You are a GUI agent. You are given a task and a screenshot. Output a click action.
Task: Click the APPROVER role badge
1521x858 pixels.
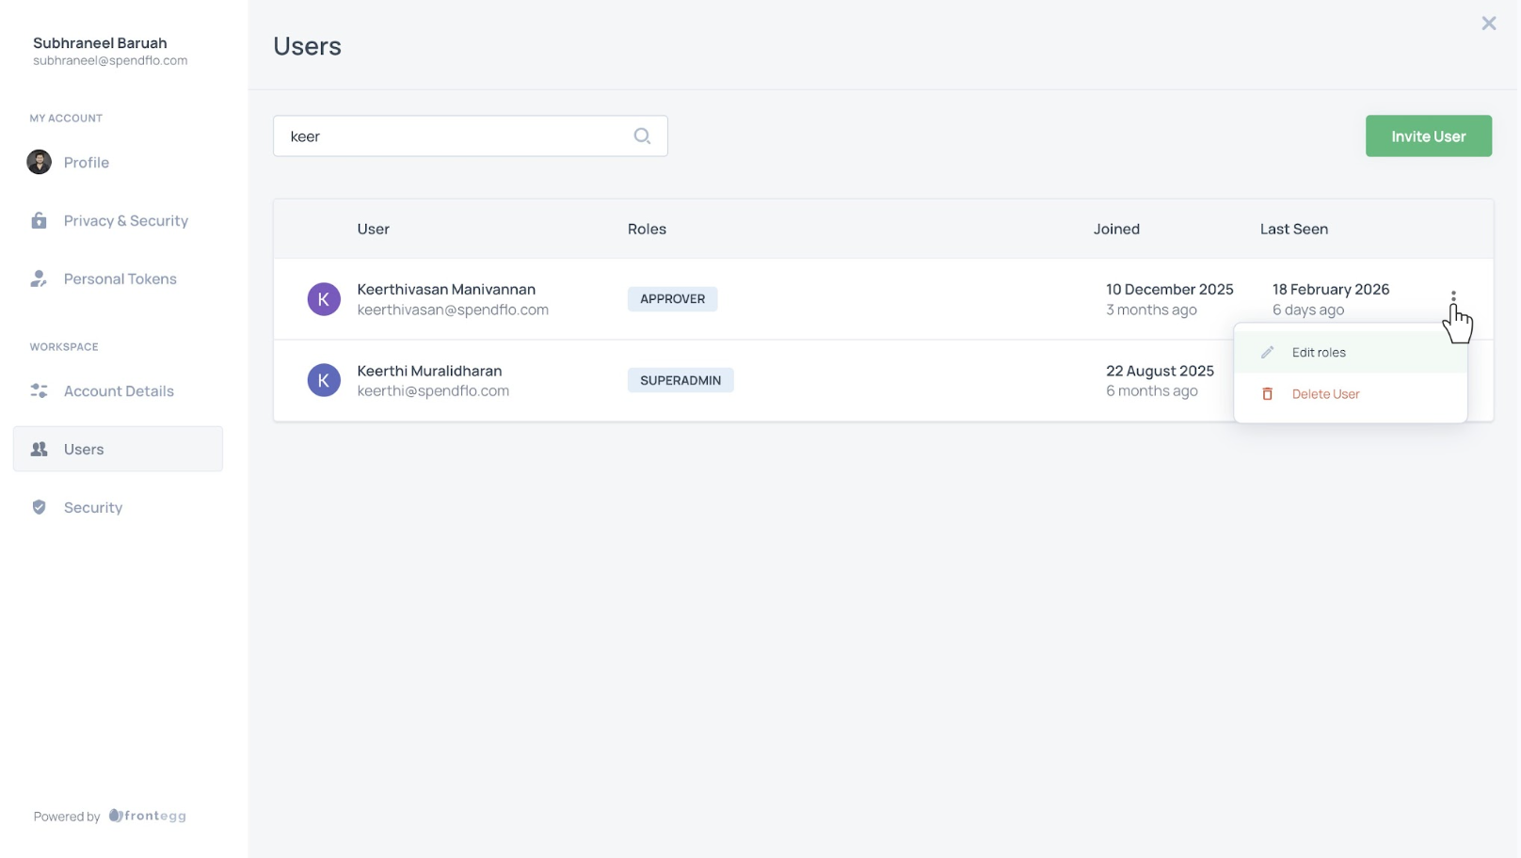(x=672, y=299)
